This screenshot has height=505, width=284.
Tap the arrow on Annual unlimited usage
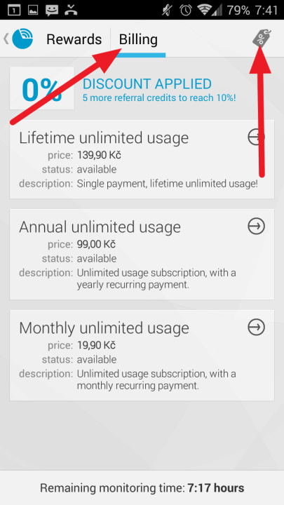coord(257,226)
